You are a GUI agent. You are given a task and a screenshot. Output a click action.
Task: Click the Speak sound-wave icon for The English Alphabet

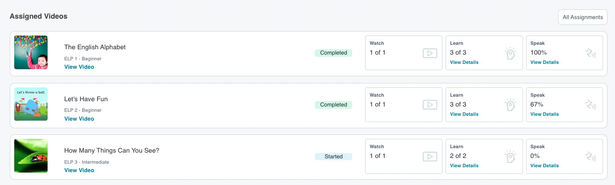[x=591, y=53]
